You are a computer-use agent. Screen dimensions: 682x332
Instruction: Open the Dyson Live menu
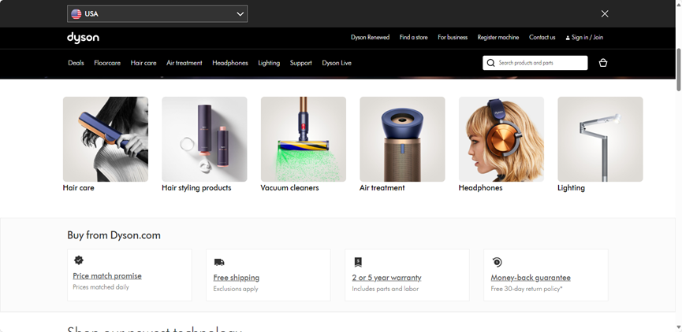pyautogui.click(x=337, y=63)
